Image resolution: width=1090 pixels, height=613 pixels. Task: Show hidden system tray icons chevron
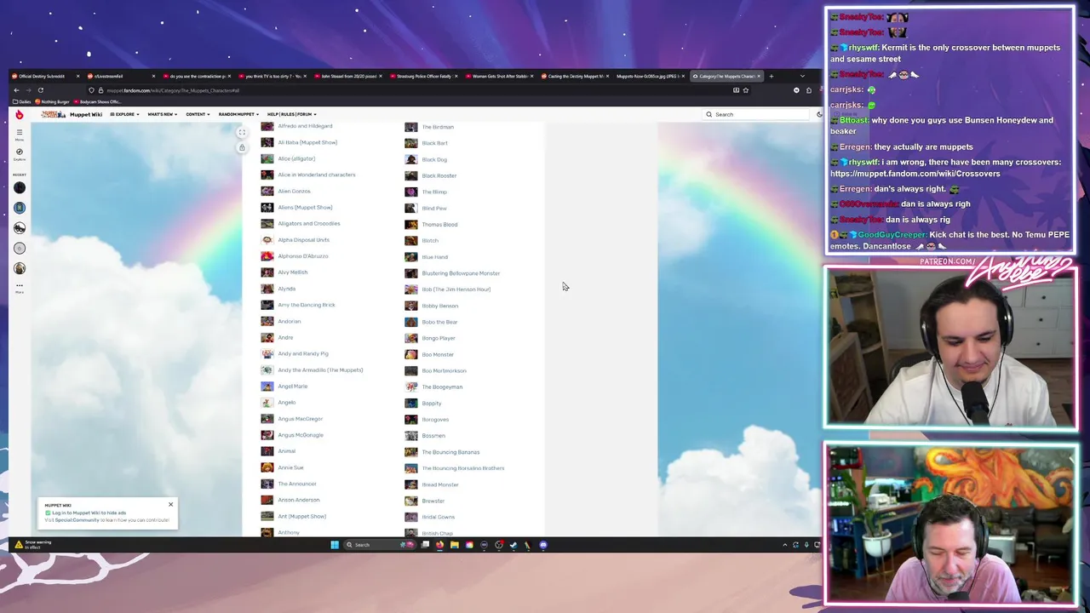tap(784, 545)
